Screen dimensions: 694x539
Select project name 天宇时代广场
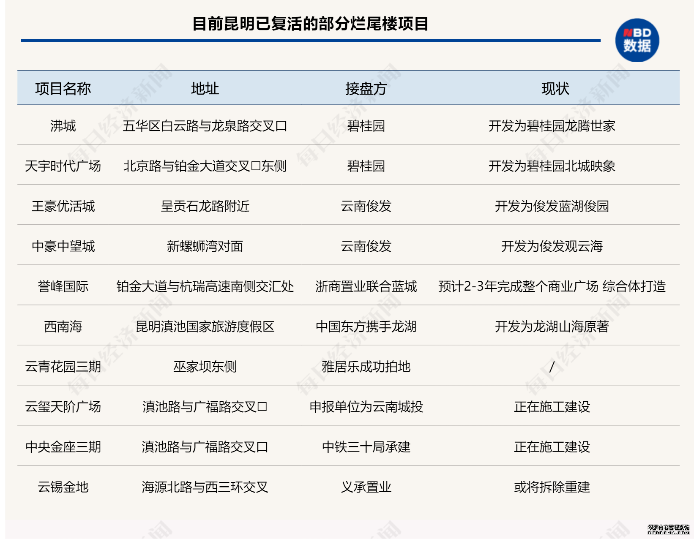[63, 166]
